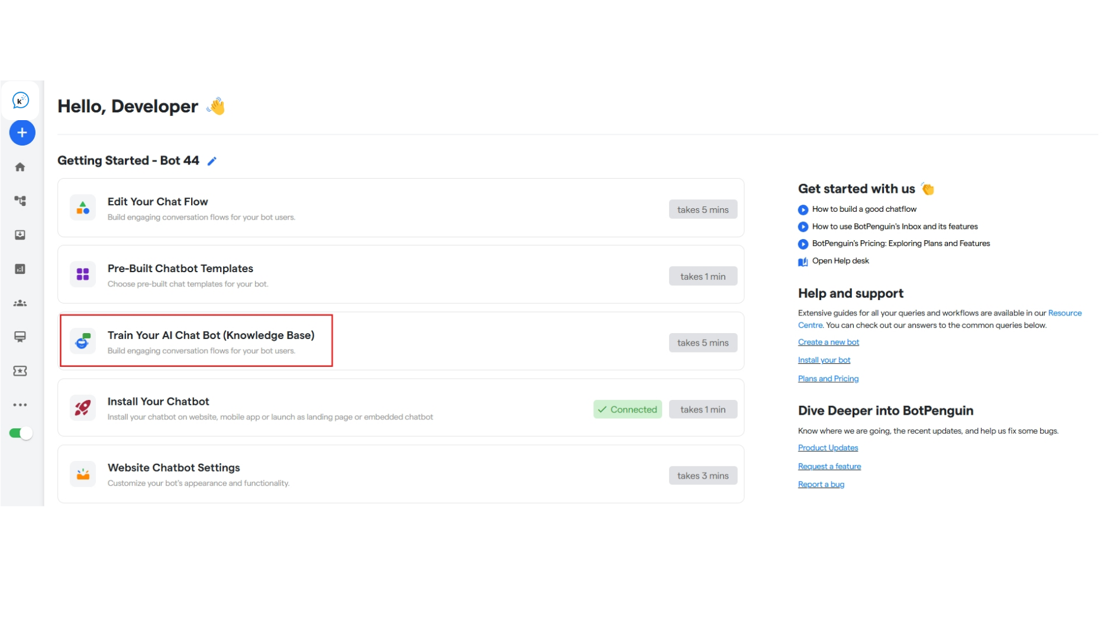Image resolution: width=1104 pixels, height=639 pixels.
Task: Click pencil icon to rename Bot 44
Action: coord(212,161)
